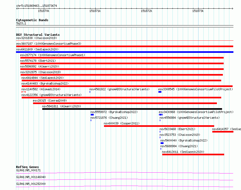Click the 151871k ruler position label
The height and width of the screenshot is (190, 241).
pyautogui.click(x=95, y=11)
